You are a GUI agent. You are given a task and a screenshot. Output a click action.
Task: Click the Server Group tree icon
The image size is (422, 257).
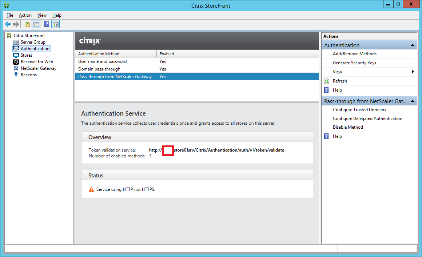click(16, 42)
